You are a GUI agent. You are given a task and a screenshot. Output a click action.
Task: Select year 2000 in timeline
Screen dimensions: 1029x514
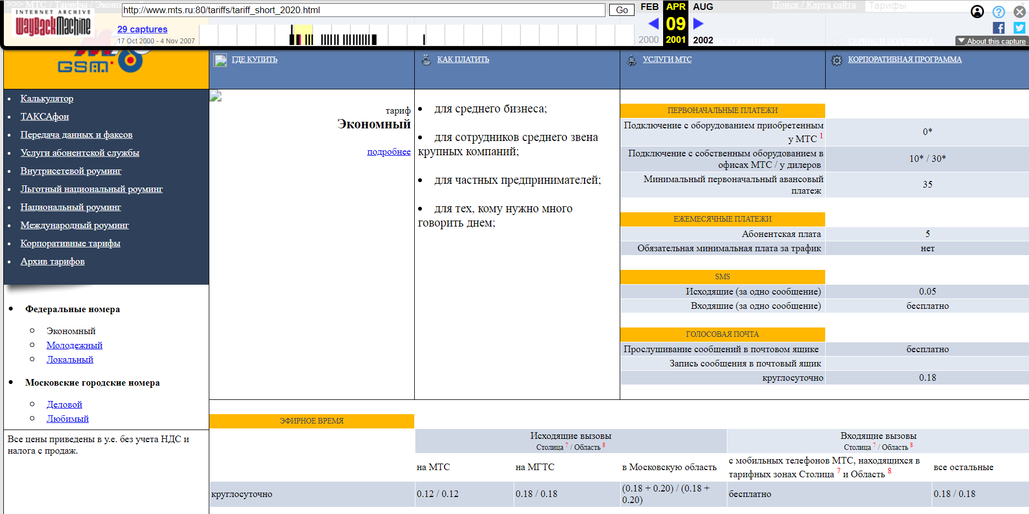click(x=648, y=39)
